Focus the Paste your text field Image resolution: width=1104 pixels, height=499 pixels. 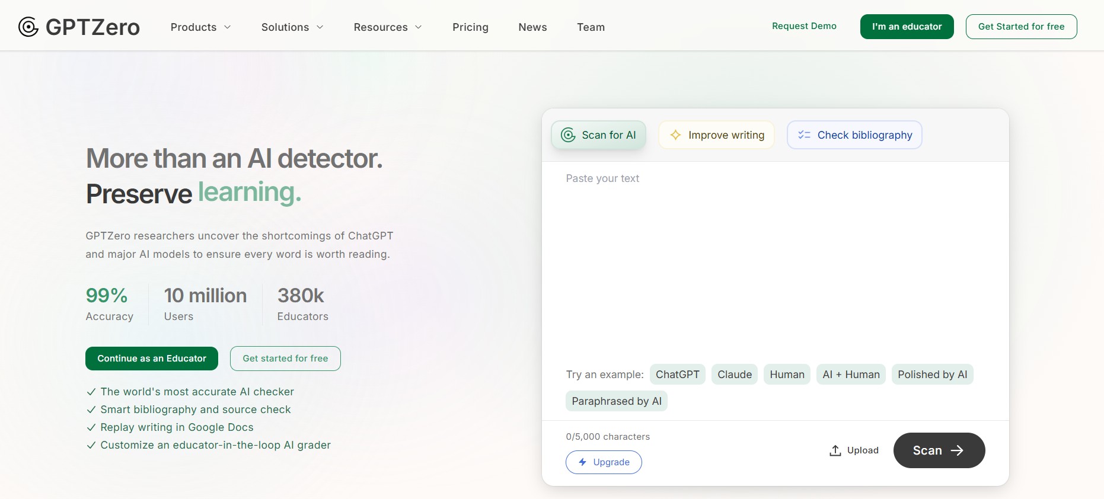pos(775,261)
